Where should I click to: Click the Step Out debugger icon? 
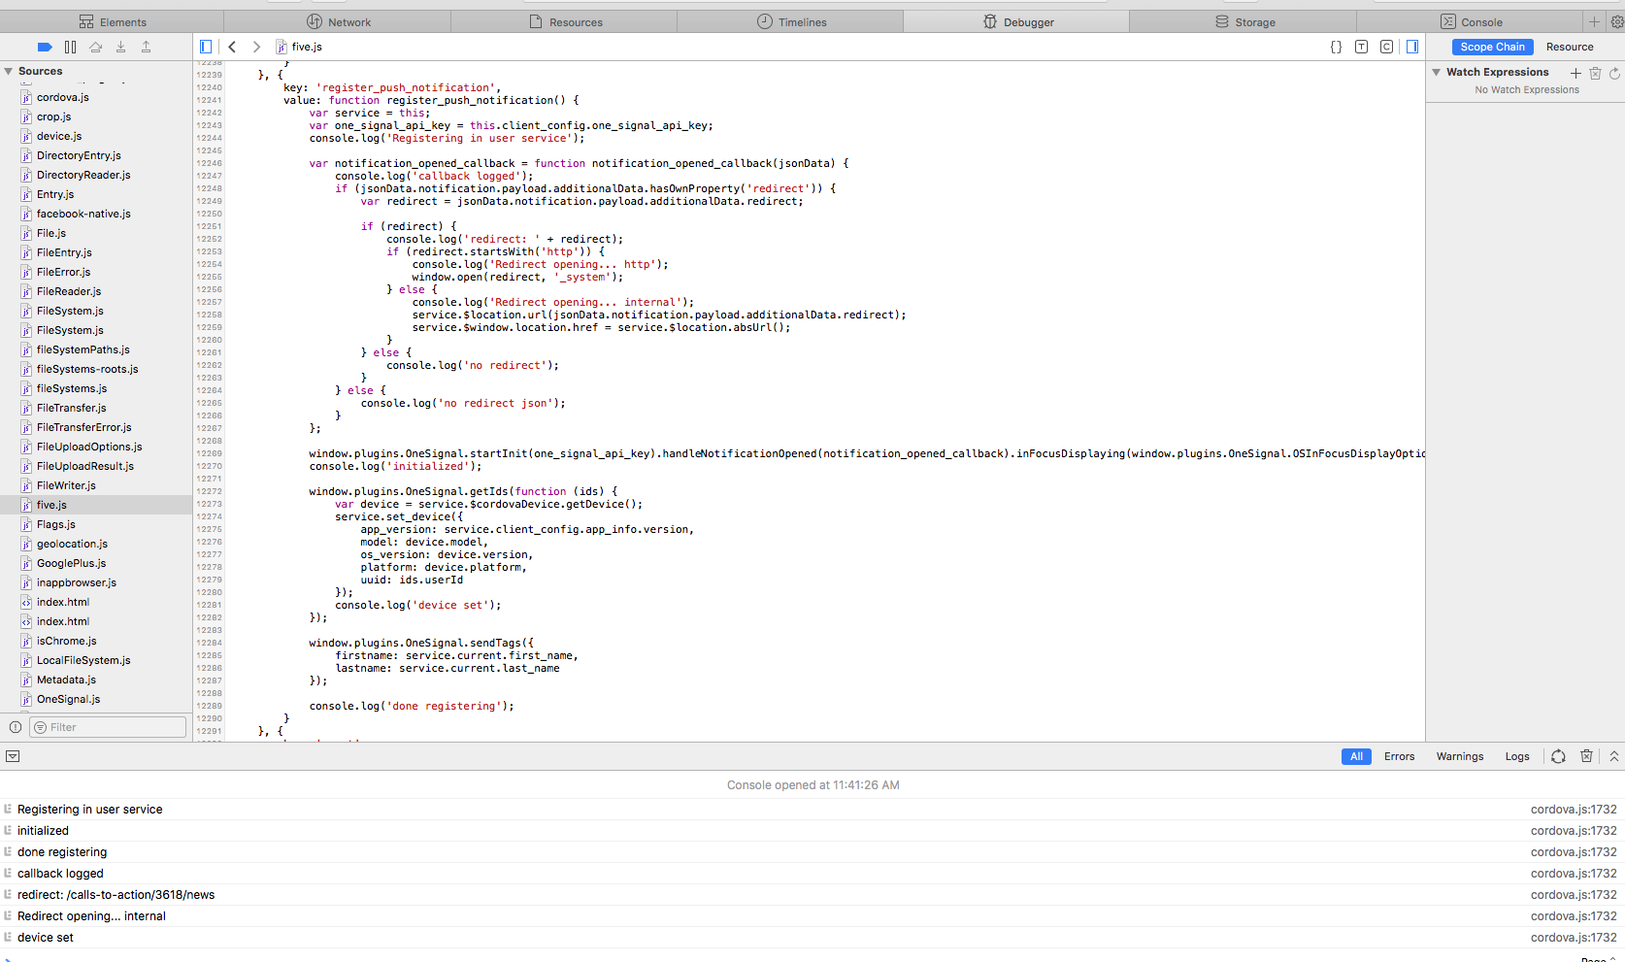pyautogui.click(x=146, y=47)
